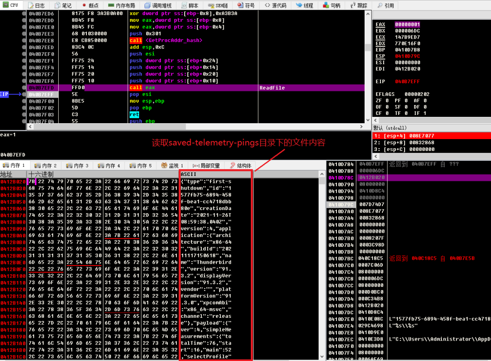Open the 调用堆栈 call stack icon

coord(147,5)
